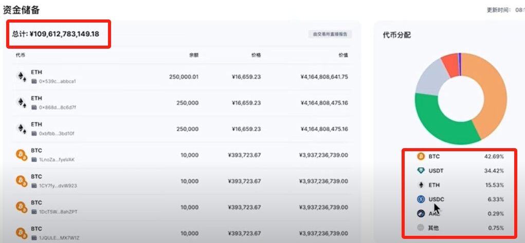Click the BTC coin icon in the 1DcT5W...8ahZPT row

pyautogui.click(x=21, y=207)
